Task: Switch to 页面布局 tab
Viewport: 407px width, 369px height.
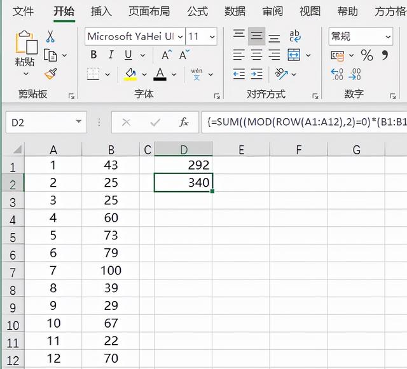Action: pos(149,11)
